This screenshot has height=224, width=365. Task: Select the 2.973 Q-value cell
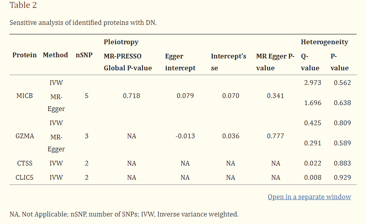pyautogui.click(x=312, y=83)
